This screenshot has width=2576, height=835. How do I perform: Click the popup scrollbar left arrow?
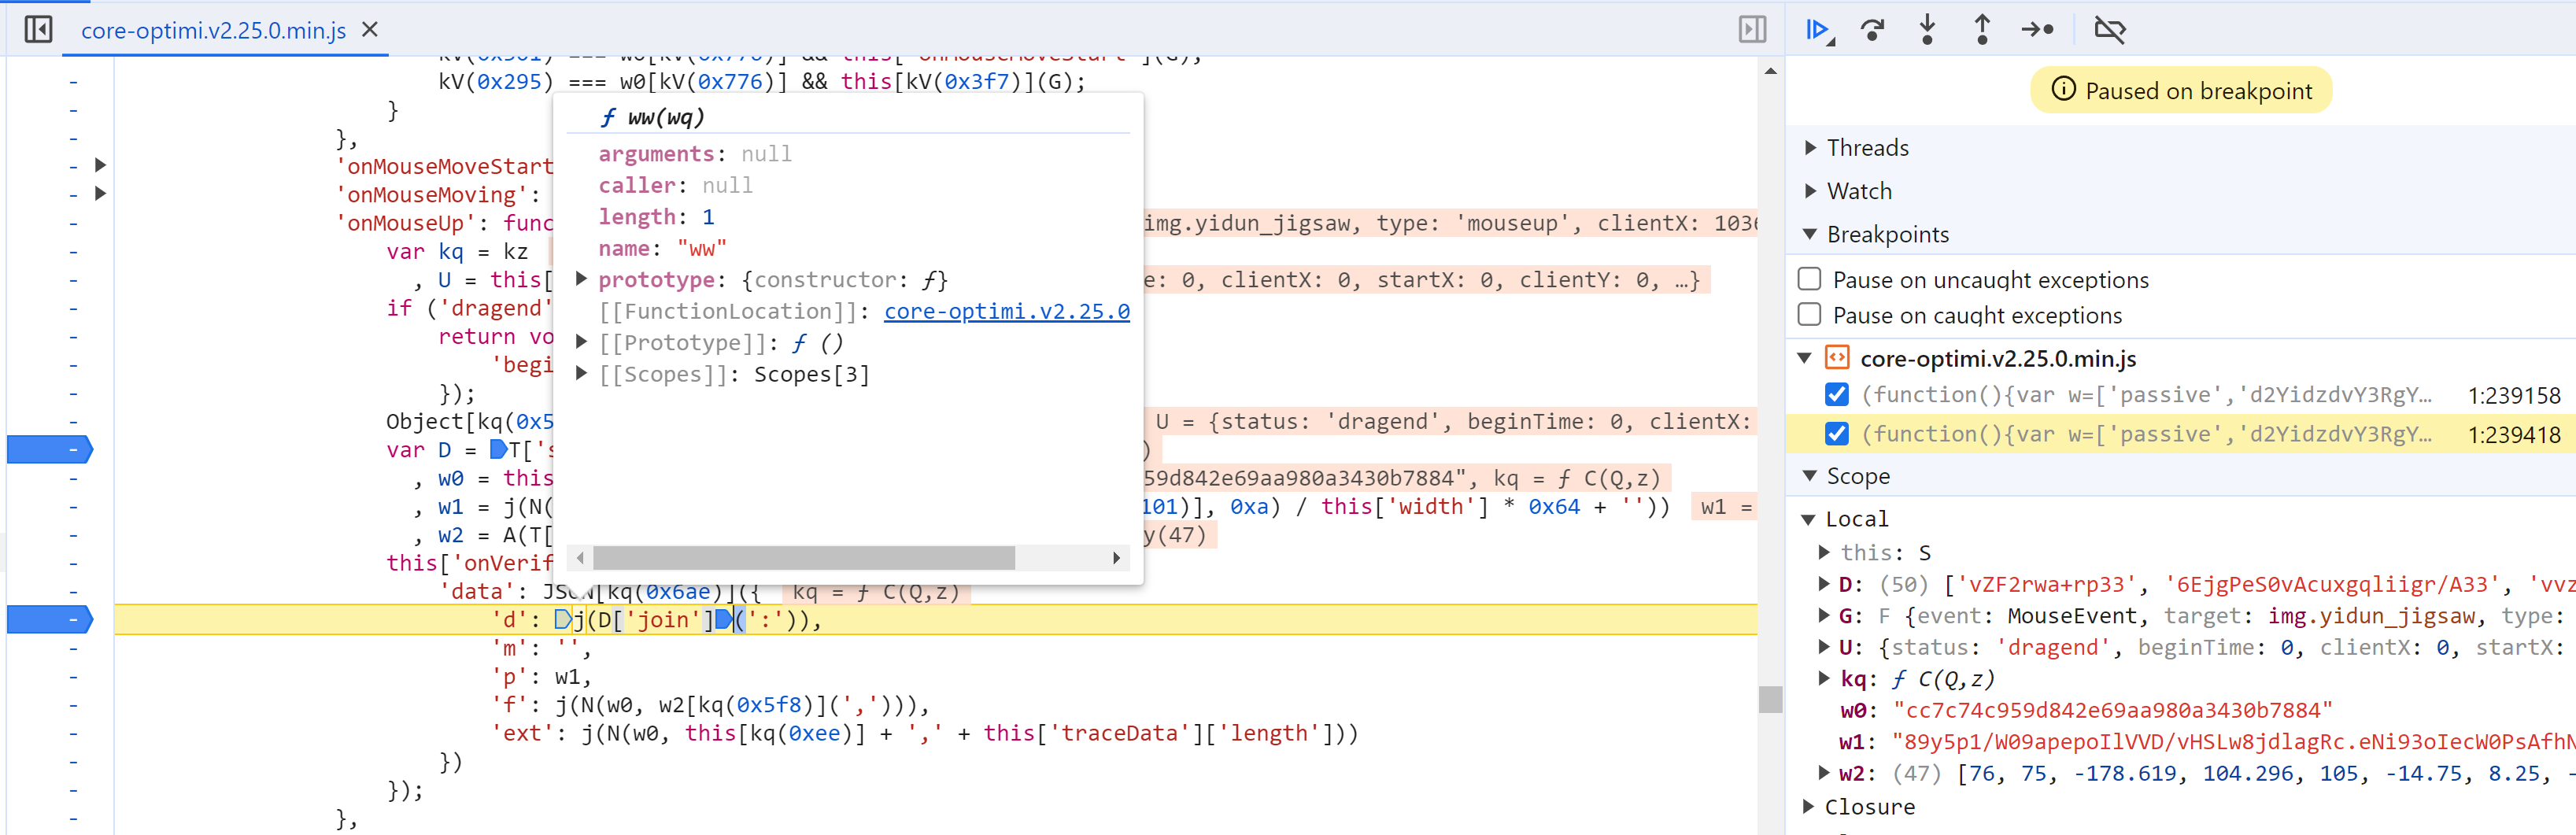point(581,558)
